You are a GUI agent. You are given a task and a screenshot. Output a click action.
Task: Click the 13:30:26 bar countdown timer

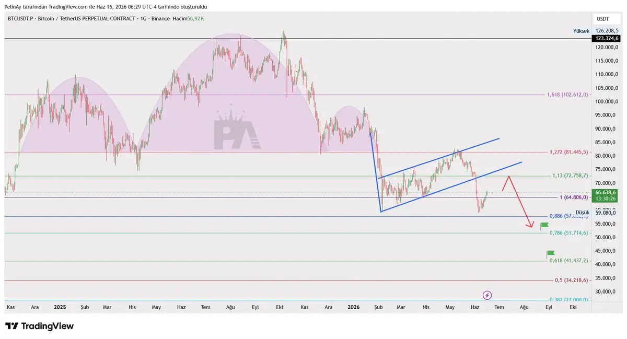606,198
